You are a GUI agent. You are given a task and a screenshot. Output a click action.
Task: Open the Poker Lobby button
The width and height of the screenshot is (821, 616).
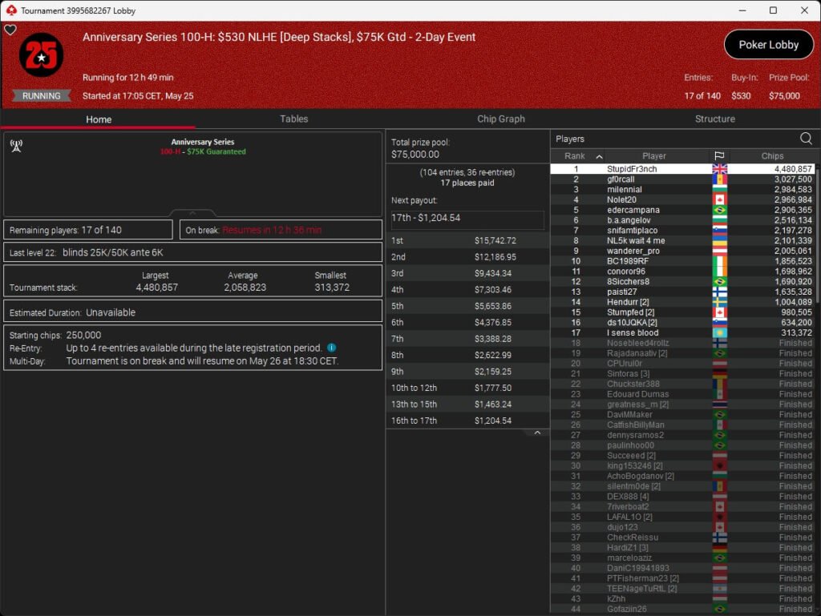point(769,45)
